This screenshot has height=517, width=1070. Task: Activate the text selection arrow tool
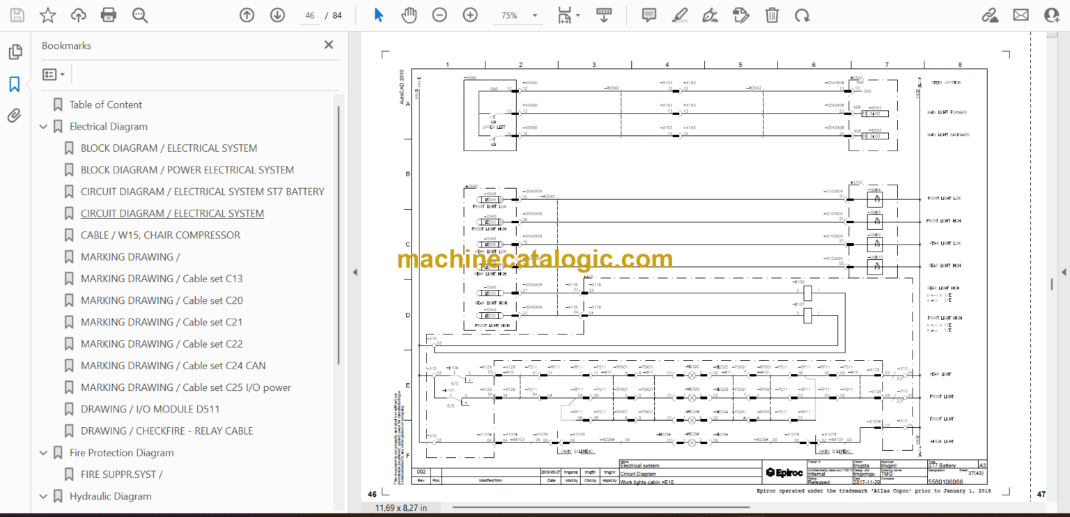coord(378,15)
